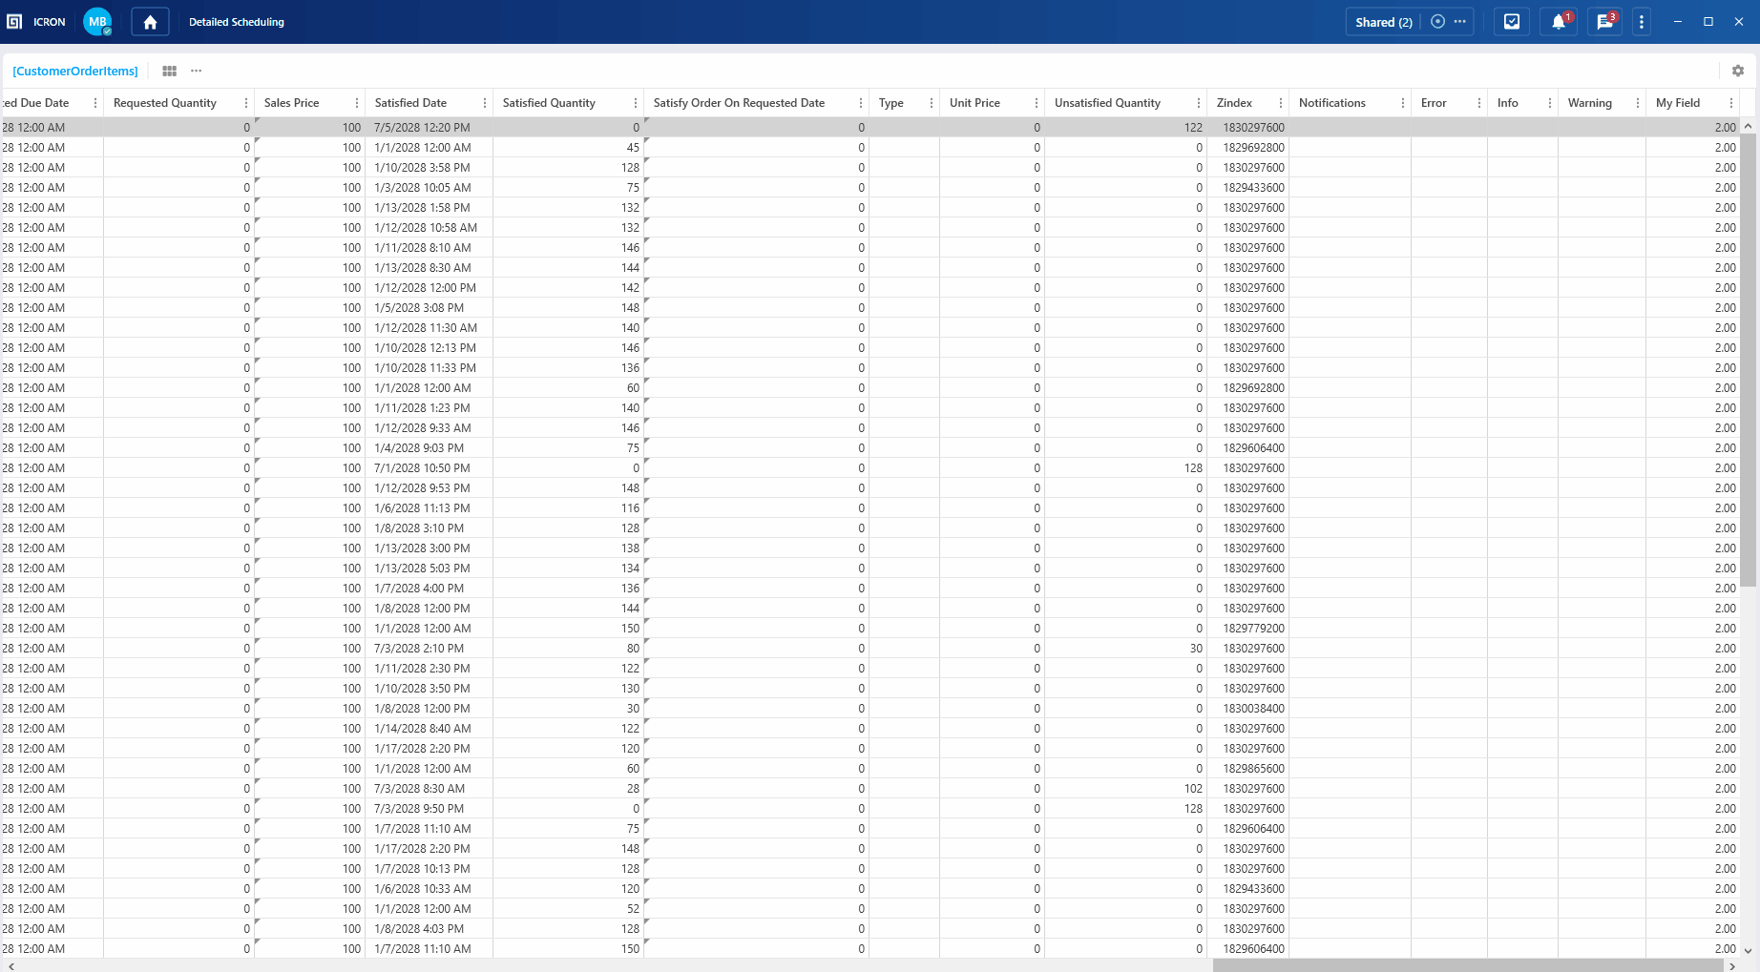Viewport: 1760px width, 972px height.
Task: Sort by Error column header
Action: [1434, 103]
